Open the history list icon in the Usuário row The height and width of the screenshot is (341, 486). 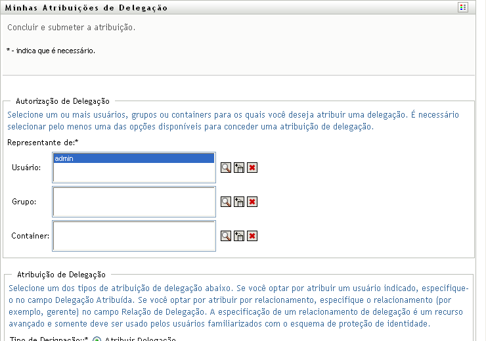tap(239, 168)
